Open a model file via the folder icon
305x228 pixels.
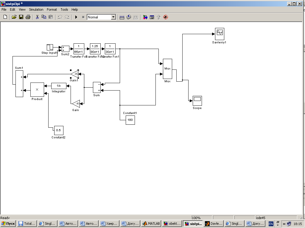click(14, 17)
